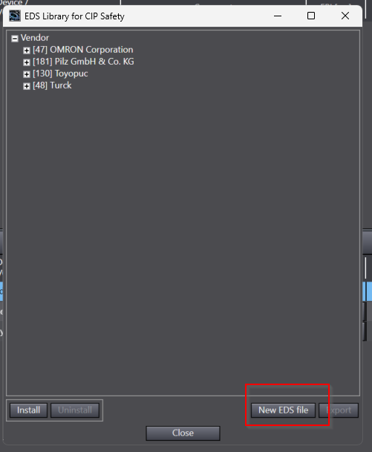Expand the [130] Toyopuc vendor node
The width and height of the screenshot is (372, 452).
27,74
